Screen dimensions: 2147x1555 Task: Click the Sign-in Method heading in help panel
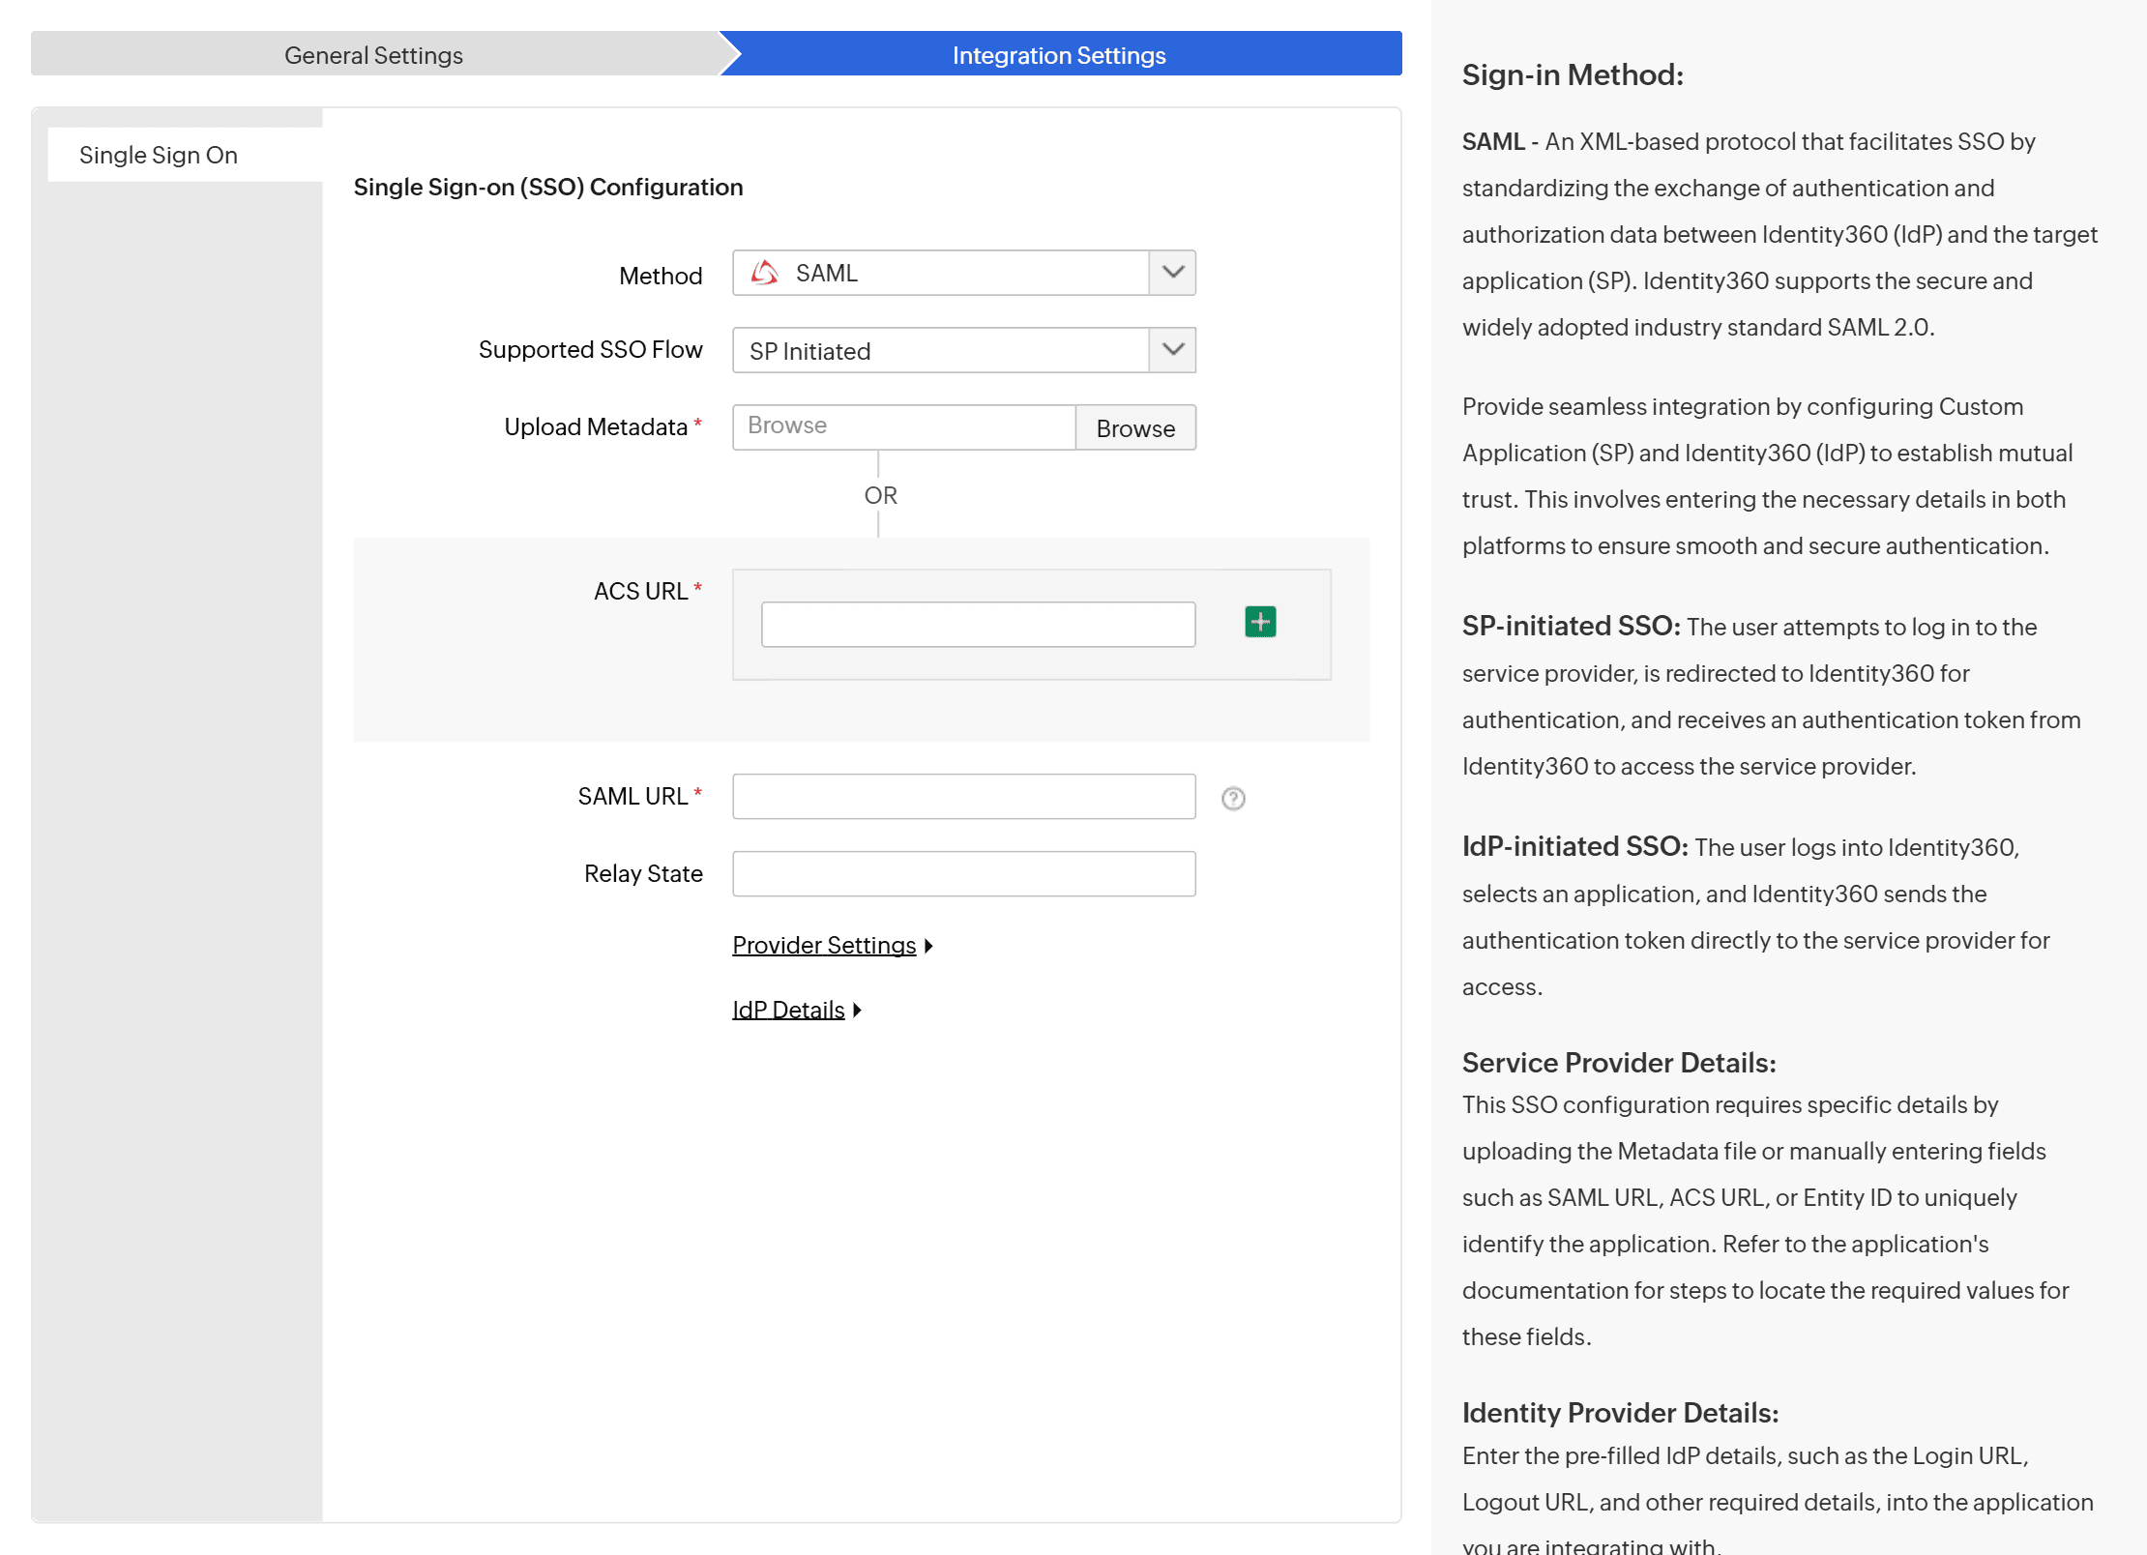click(x=1573, y=74)
